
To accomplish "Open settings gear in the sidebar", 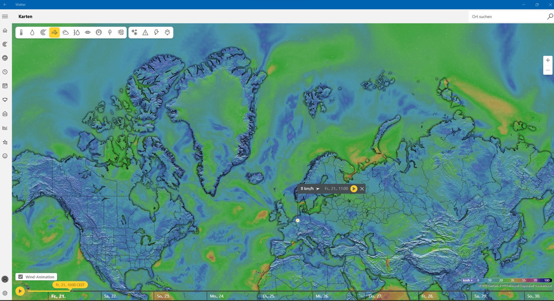I will tap(5, 293).
